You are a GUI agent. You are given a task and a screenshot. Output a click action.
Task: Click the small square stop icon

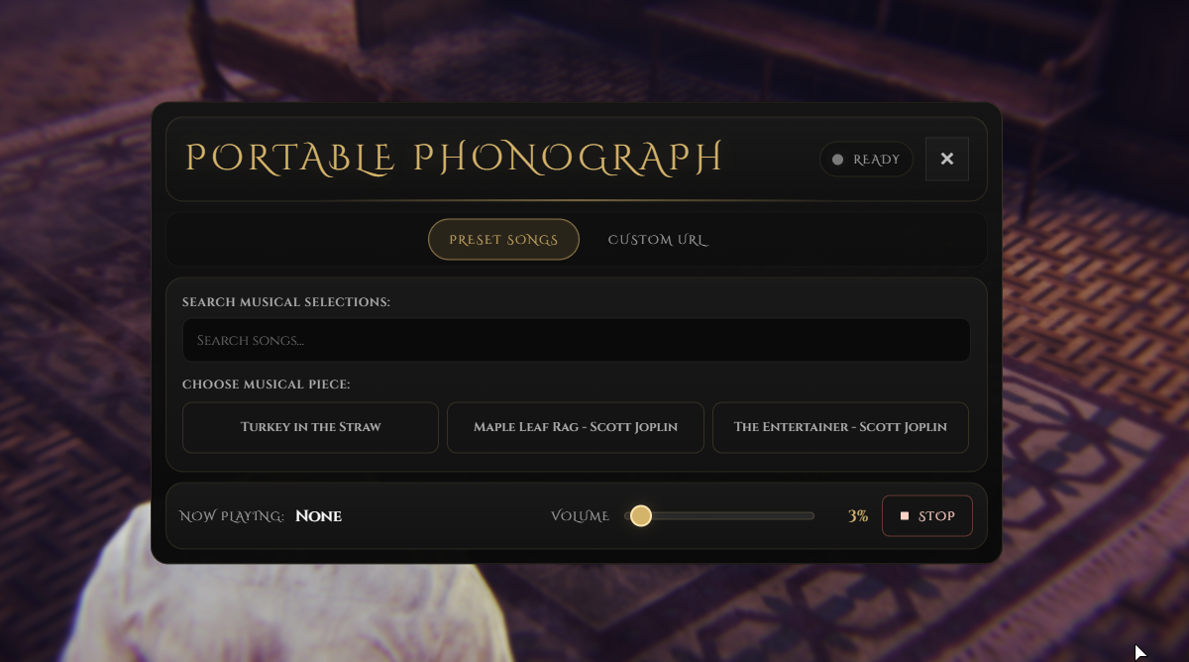point(905,516)
